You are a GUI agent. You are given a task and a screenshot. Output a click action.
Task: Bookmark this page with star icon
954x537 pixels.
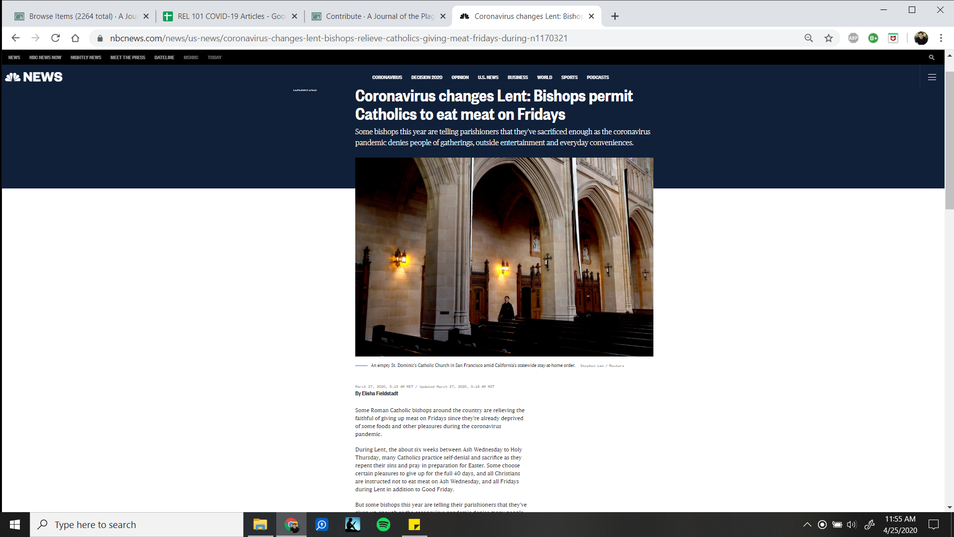point(828,38)
